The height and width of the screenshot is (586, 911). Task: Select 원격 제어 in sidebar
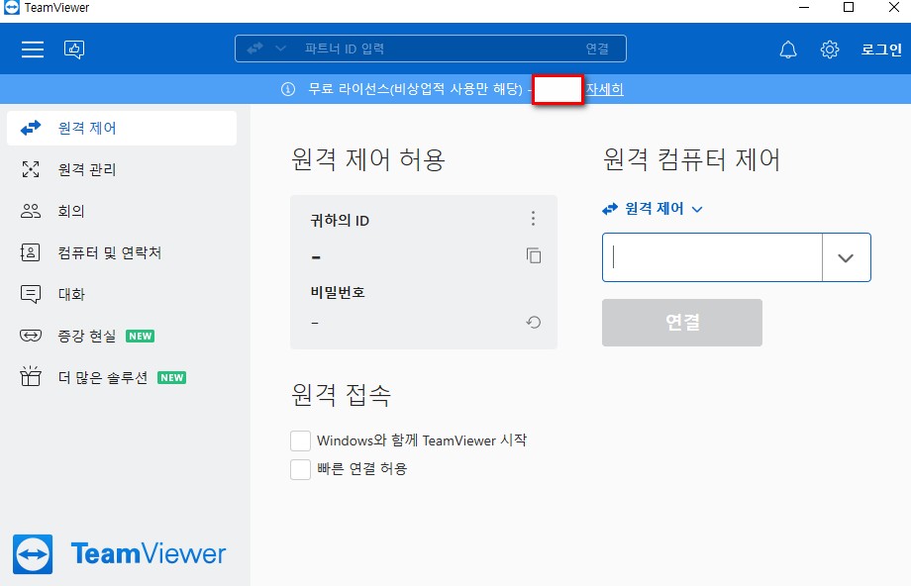(122, 128)
